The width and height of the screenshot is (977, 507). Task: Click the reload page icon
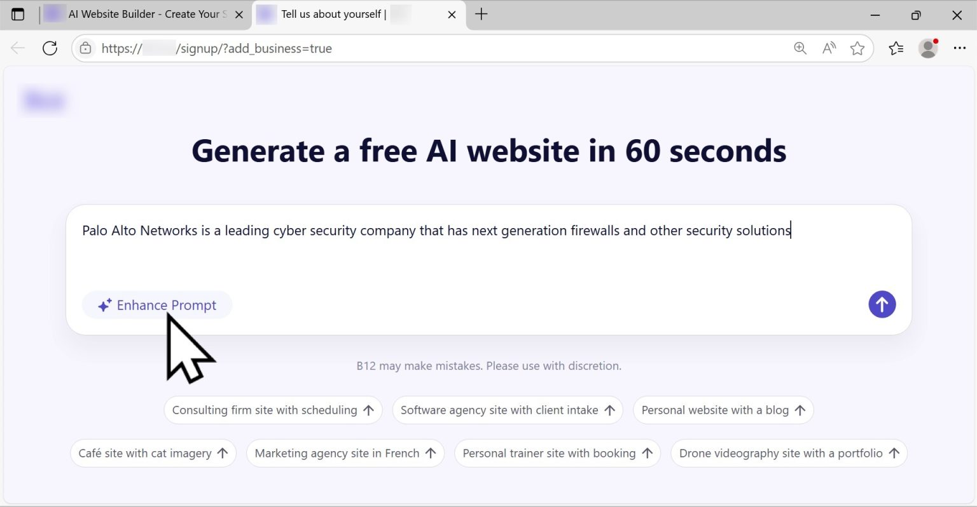(x=50, y=48)
